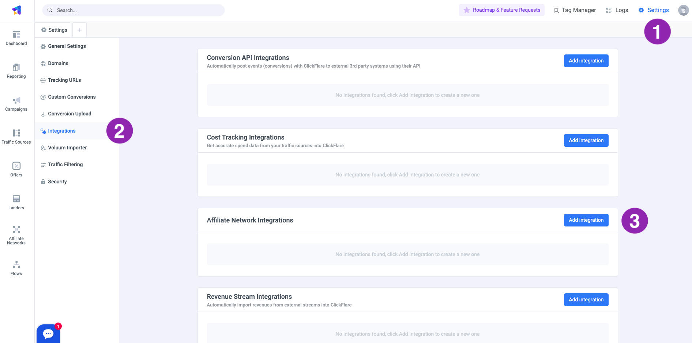
Task: Click the Logs list icon
Action: (x=609, y=10)
